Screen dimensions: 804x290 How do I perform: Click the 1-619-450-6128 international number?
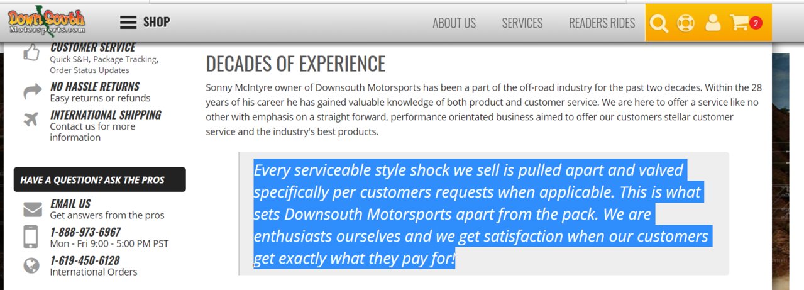pyautogui.click(x=85, y=260)
